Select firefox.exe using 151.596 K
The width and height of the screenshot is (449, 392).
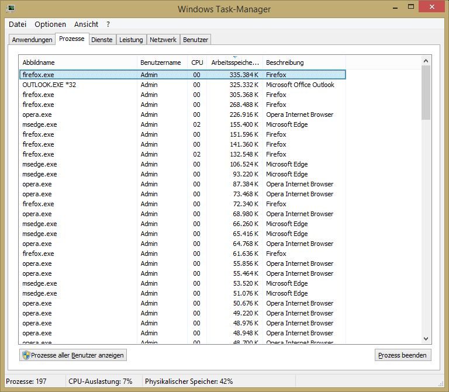tap(182, 134)
